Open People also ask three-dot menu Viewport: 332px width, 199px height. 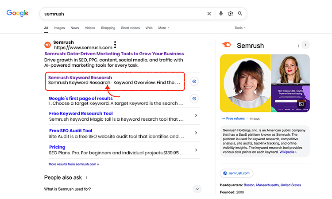pos(87,177)
